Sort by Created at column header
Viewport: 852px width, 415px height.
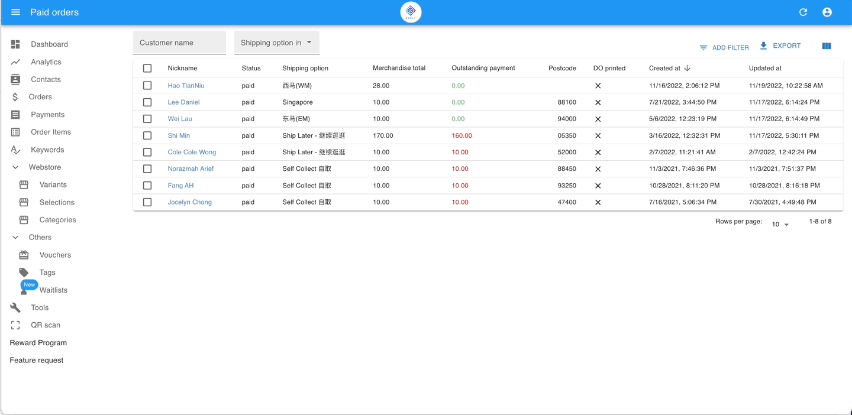664,69
